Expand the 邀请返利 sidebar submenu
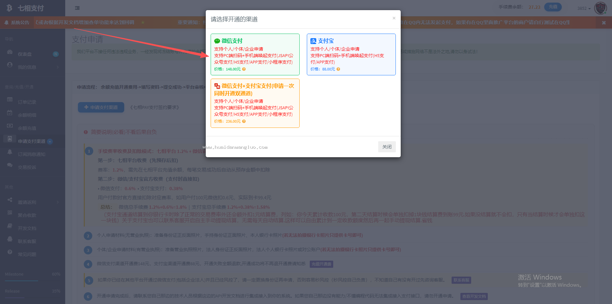The image size is (612, 304). (x=33, y=202)
